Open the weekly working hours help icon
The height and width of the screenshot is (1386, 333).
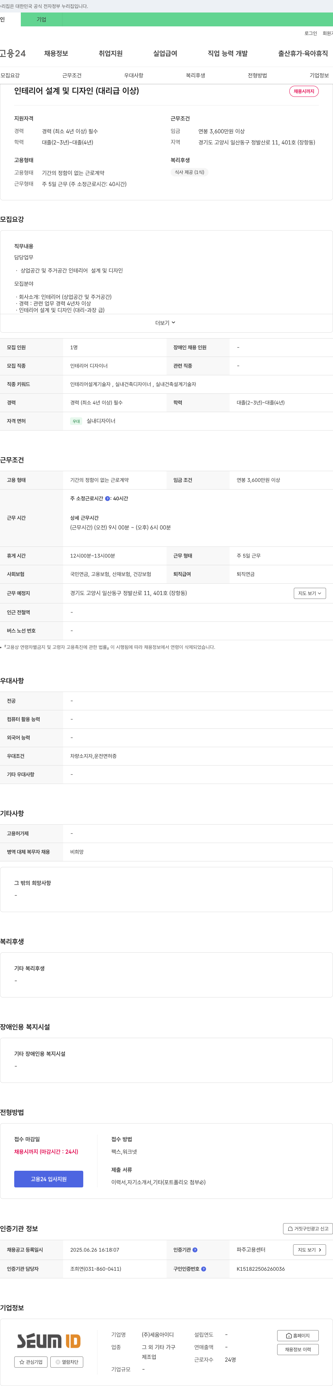[x=107, y=499]
